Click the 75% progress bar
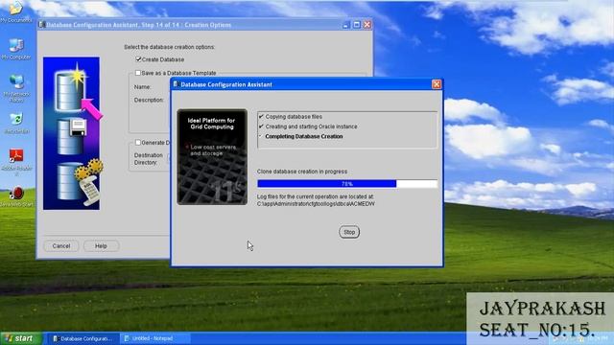 [x=347, y=183]
